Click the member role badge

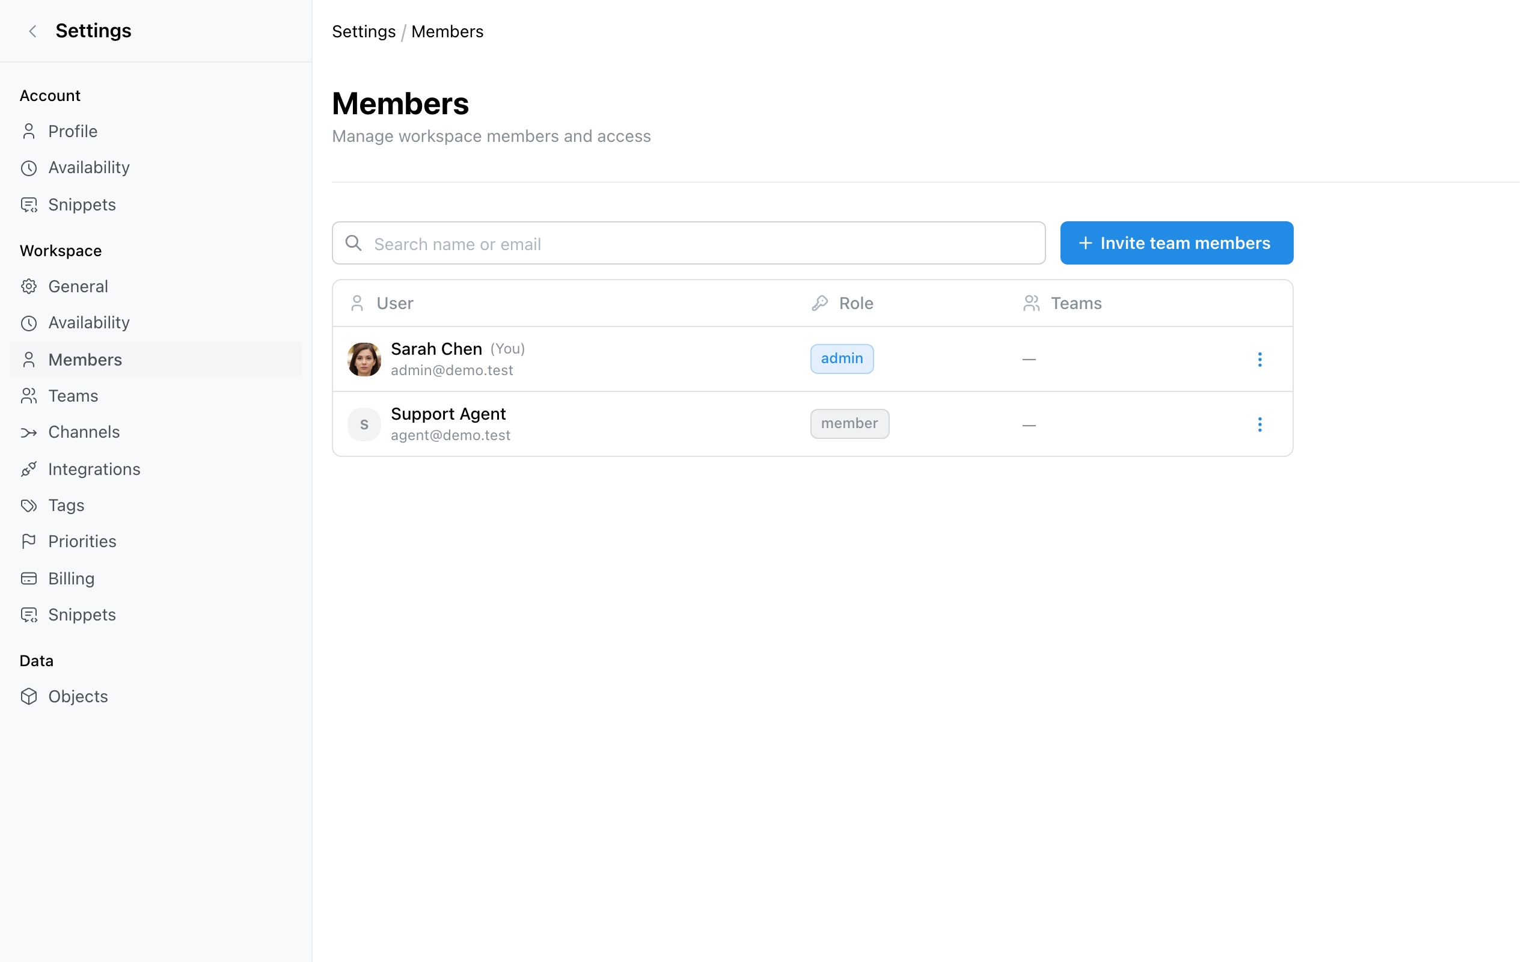(849, 424)
